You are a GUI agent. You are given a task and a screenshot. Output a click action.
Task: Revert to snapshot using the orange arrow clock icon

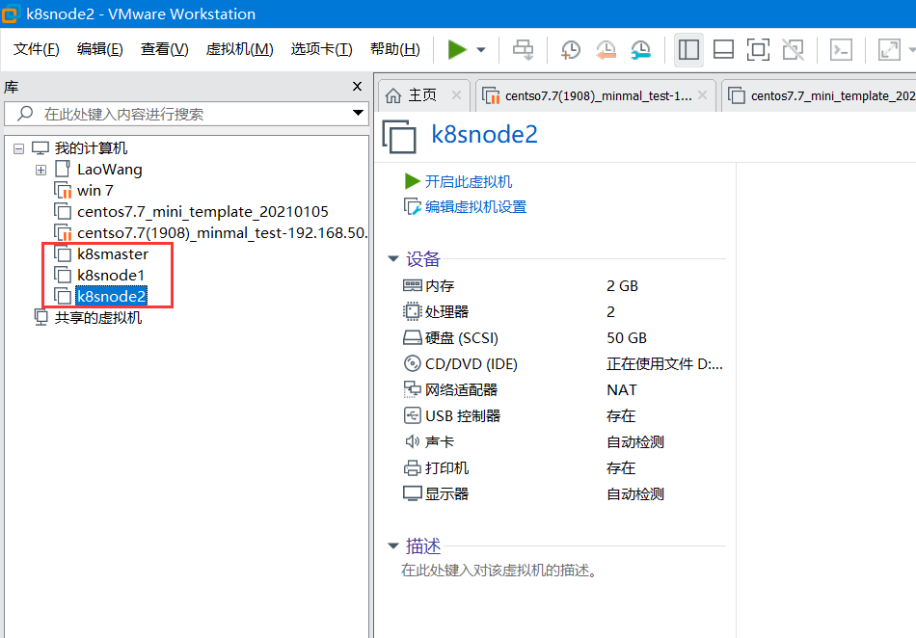pyautogui.click(x=606, y=49)
